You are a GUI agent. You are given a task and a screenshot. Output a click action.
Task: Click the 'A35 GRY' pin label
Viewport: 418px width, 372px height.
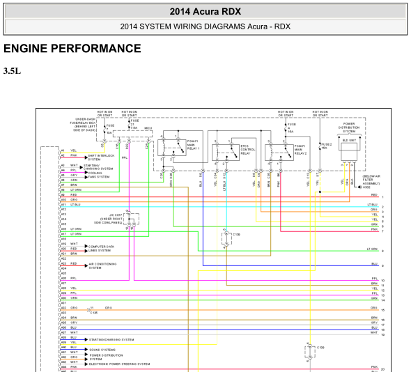[69, 323]
